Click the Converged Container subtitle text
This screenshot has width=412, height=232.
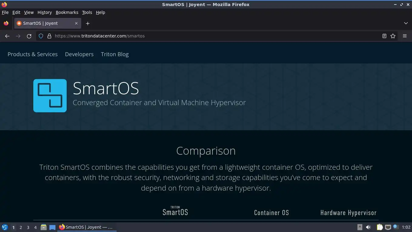[x=159, y=103]
